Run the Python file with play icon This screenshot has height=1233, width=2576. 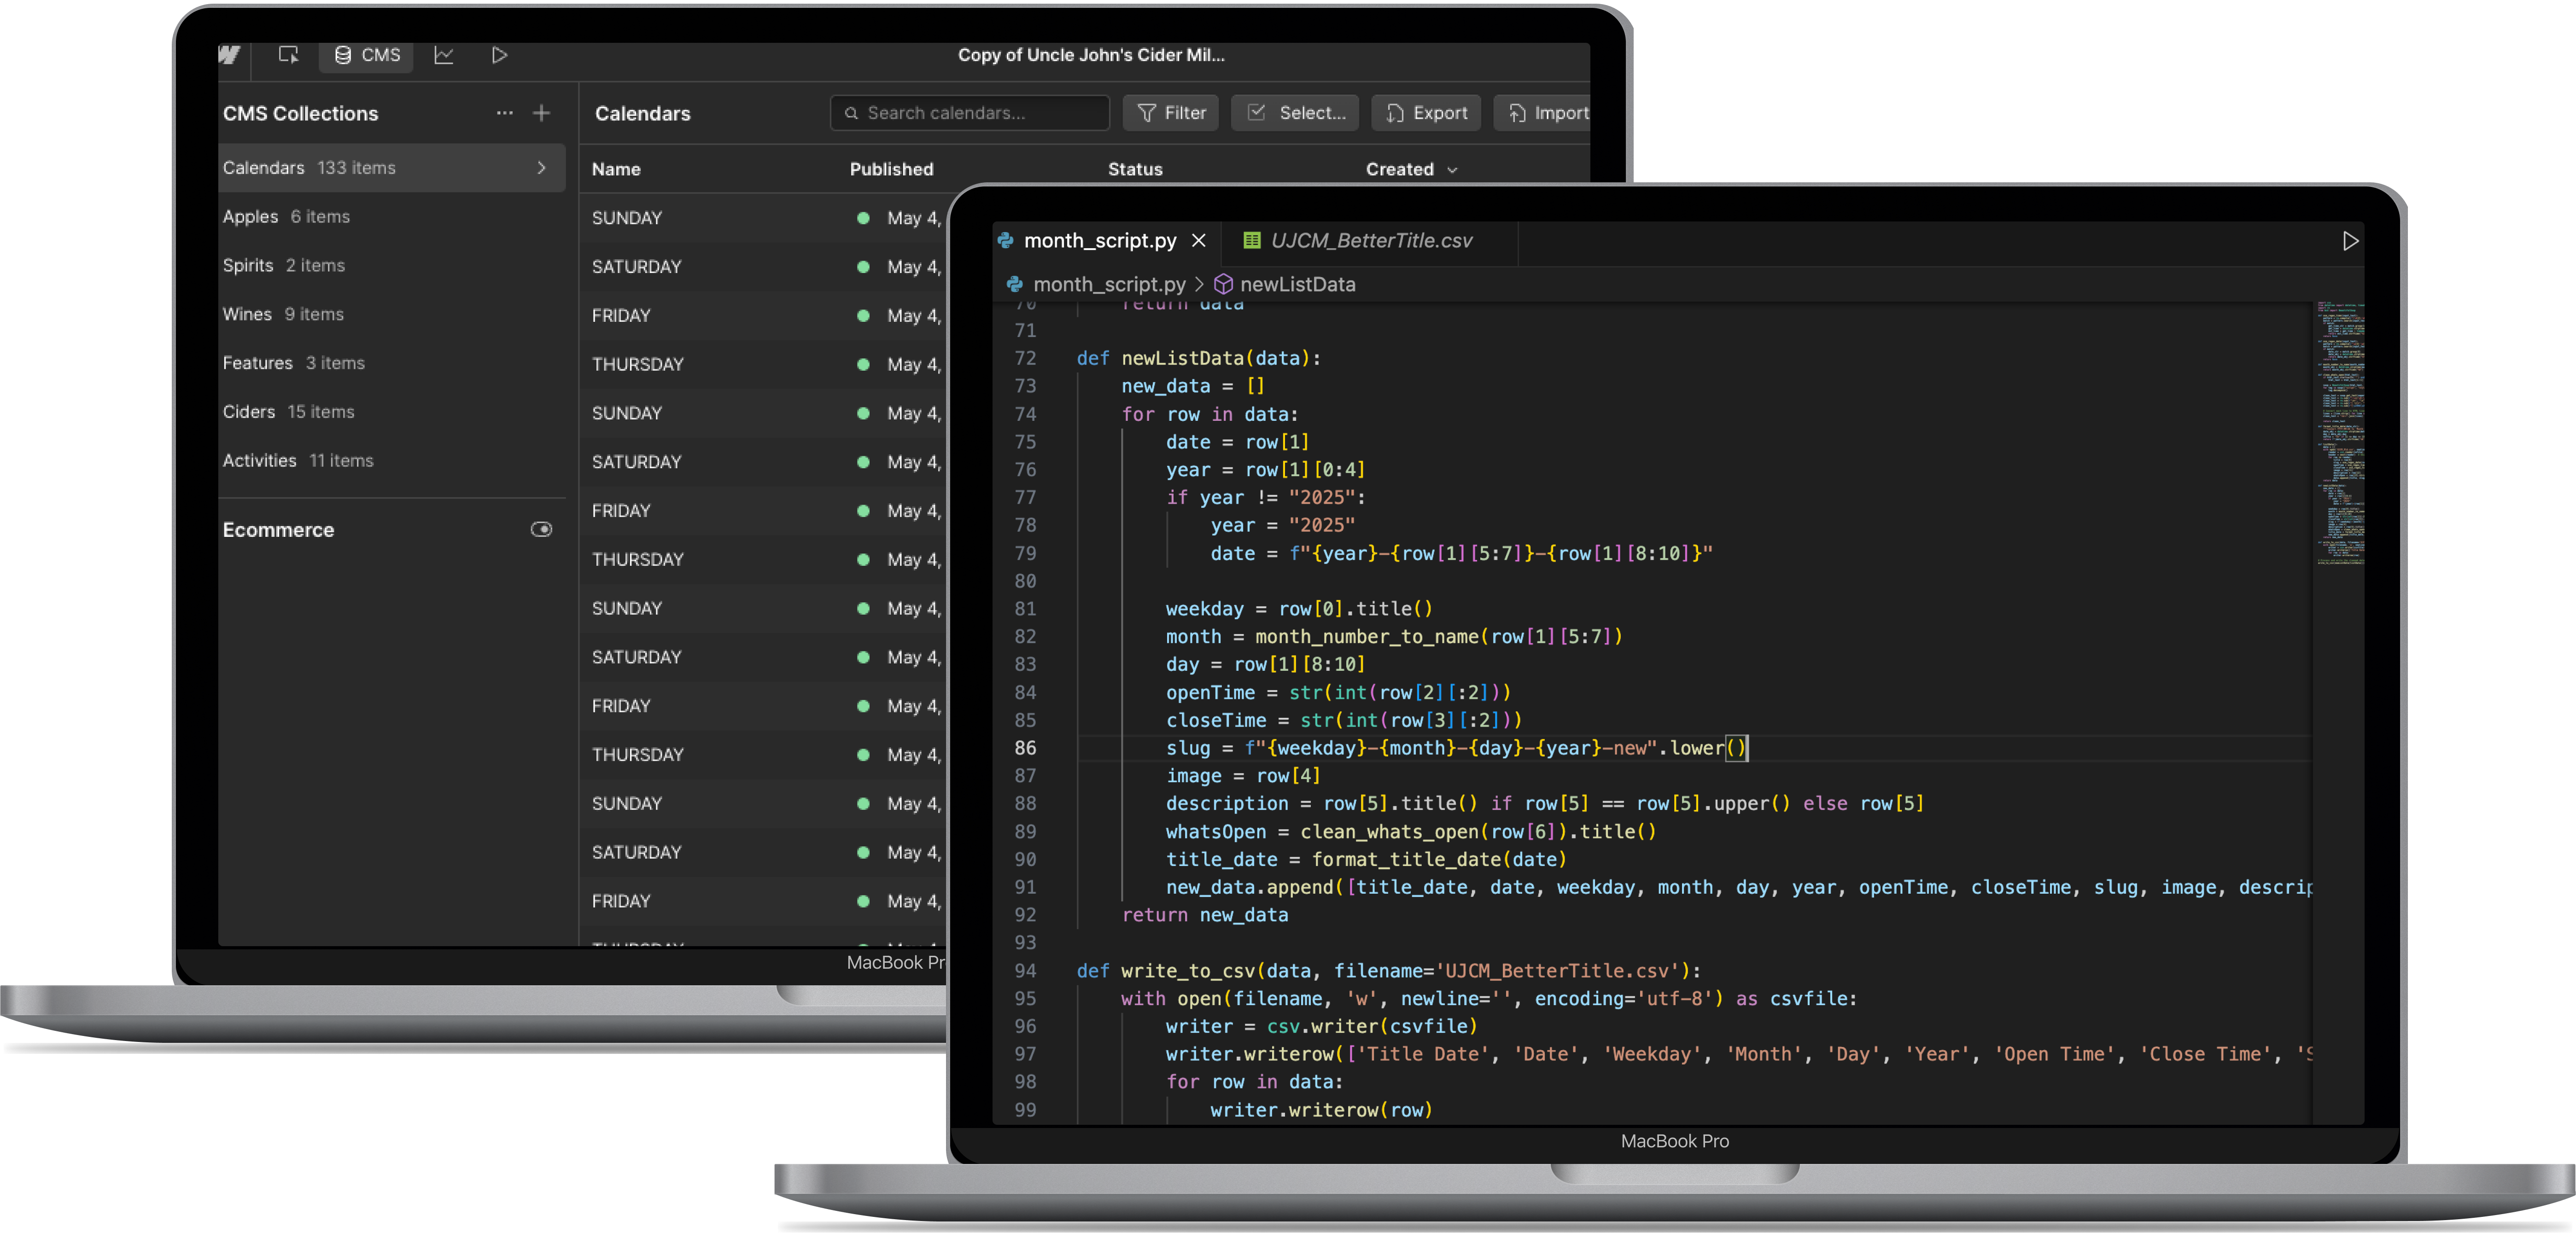coord(2350,241)
